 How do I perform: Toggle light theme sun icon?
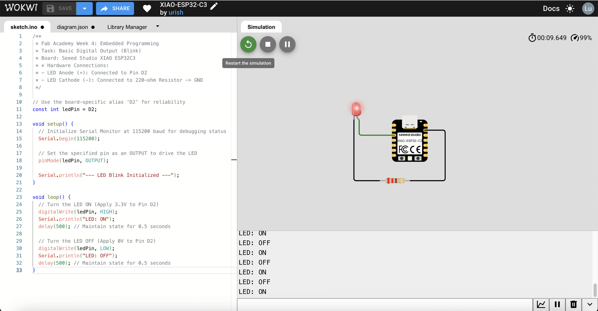[570, 8]
